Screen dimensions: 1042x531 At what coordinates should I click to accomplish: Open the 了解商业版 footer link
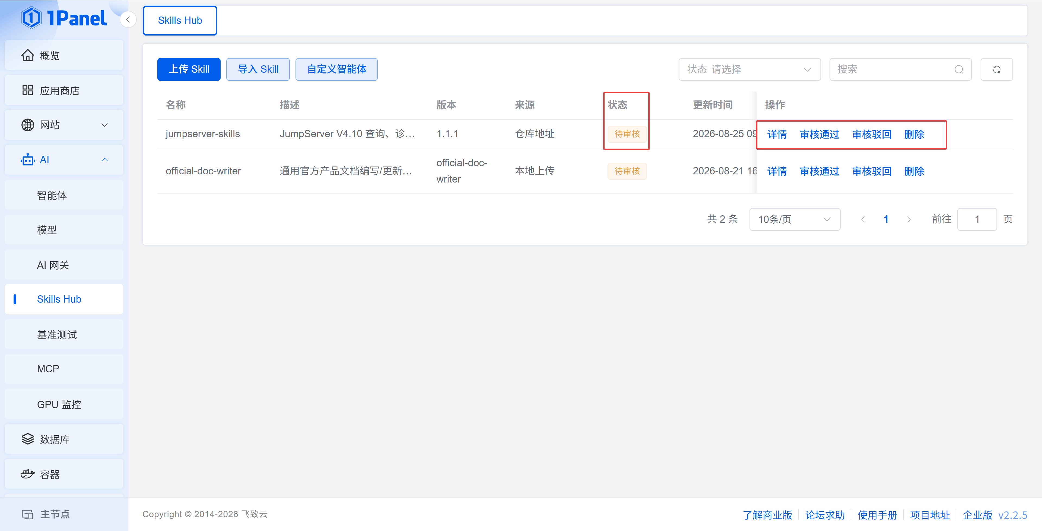pyautogui.click(x=767, y=515)
